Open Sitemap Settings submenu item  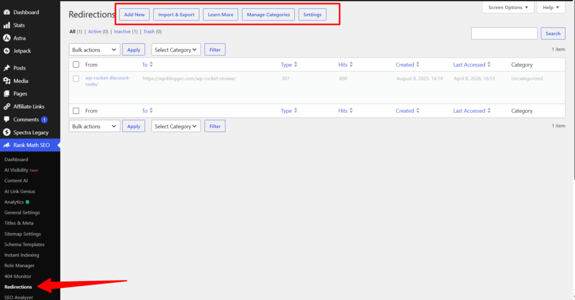(22, 234)
